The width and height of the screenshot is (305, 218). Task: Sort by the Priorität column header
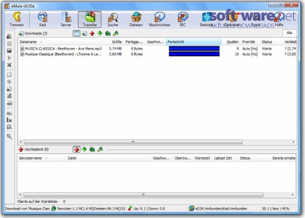pyautogui.click(x=250, y=42)
